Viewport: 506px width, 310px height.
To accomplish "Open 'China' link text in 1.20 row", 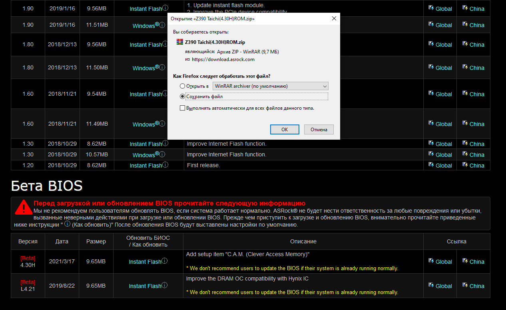I will click(477, 166).
